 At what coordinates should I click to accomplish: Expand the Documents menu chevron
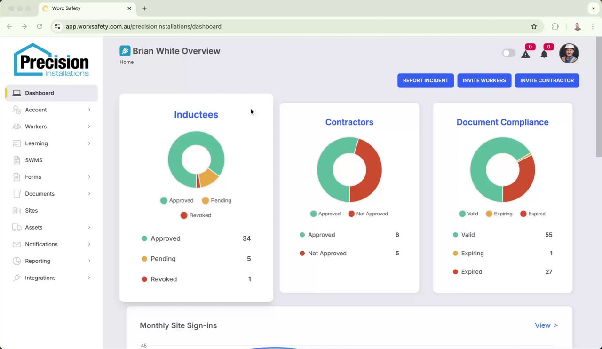(89, 194)
